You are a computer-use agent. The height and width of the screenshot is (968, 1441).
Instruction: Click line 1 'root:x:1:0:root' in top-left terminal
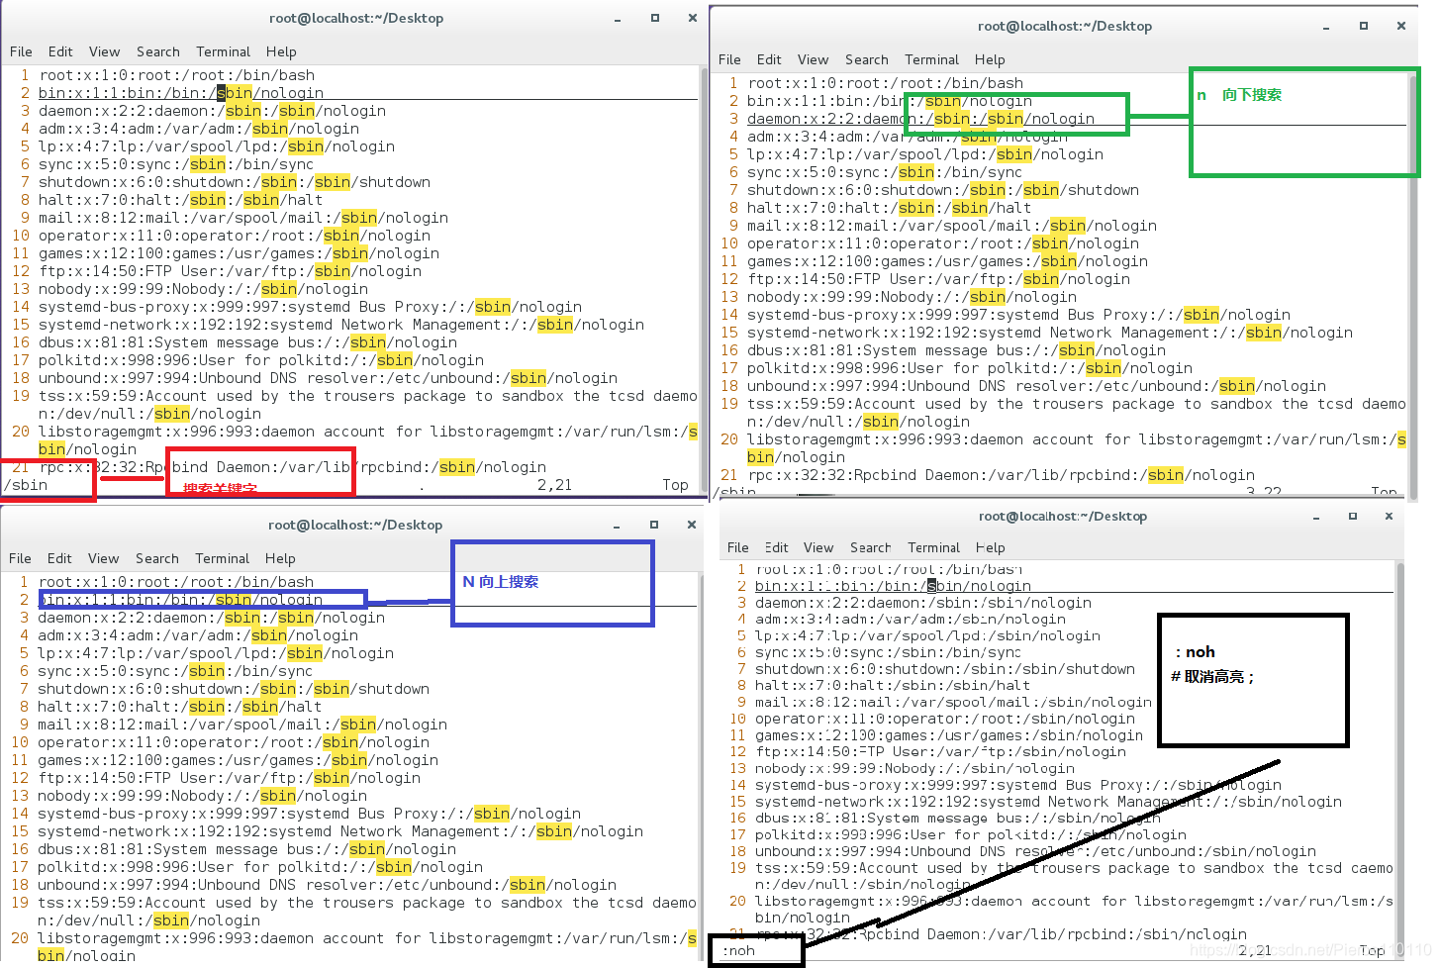coord(176,75)
